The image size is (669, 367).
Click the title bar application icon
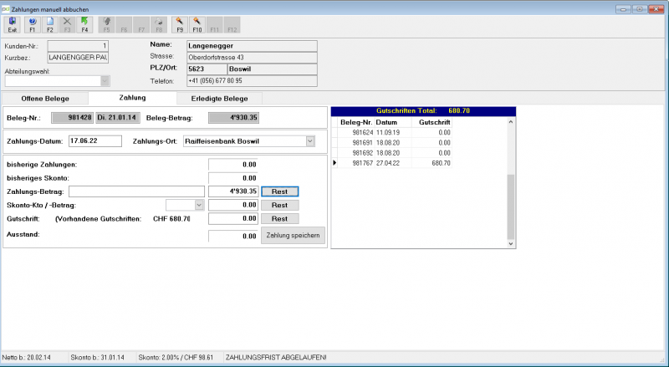coord(6,9)
